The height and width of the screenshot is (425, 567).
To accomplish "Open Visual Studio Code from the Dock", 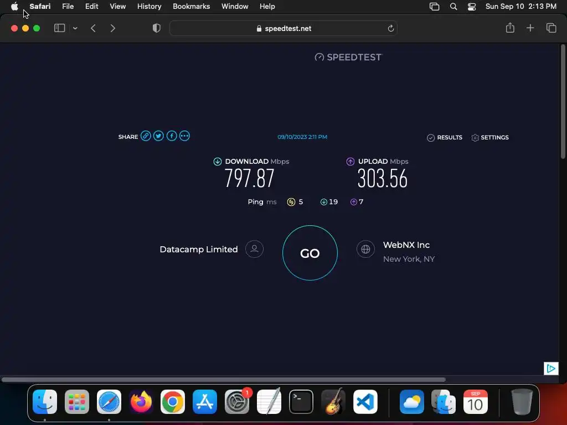I will 365,402.
